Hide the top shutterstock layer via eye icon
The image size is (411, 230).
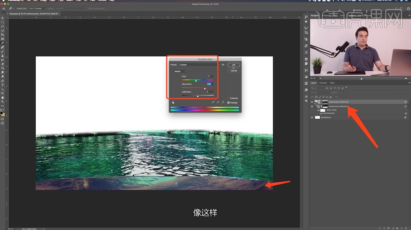click(x=312, y=102)
